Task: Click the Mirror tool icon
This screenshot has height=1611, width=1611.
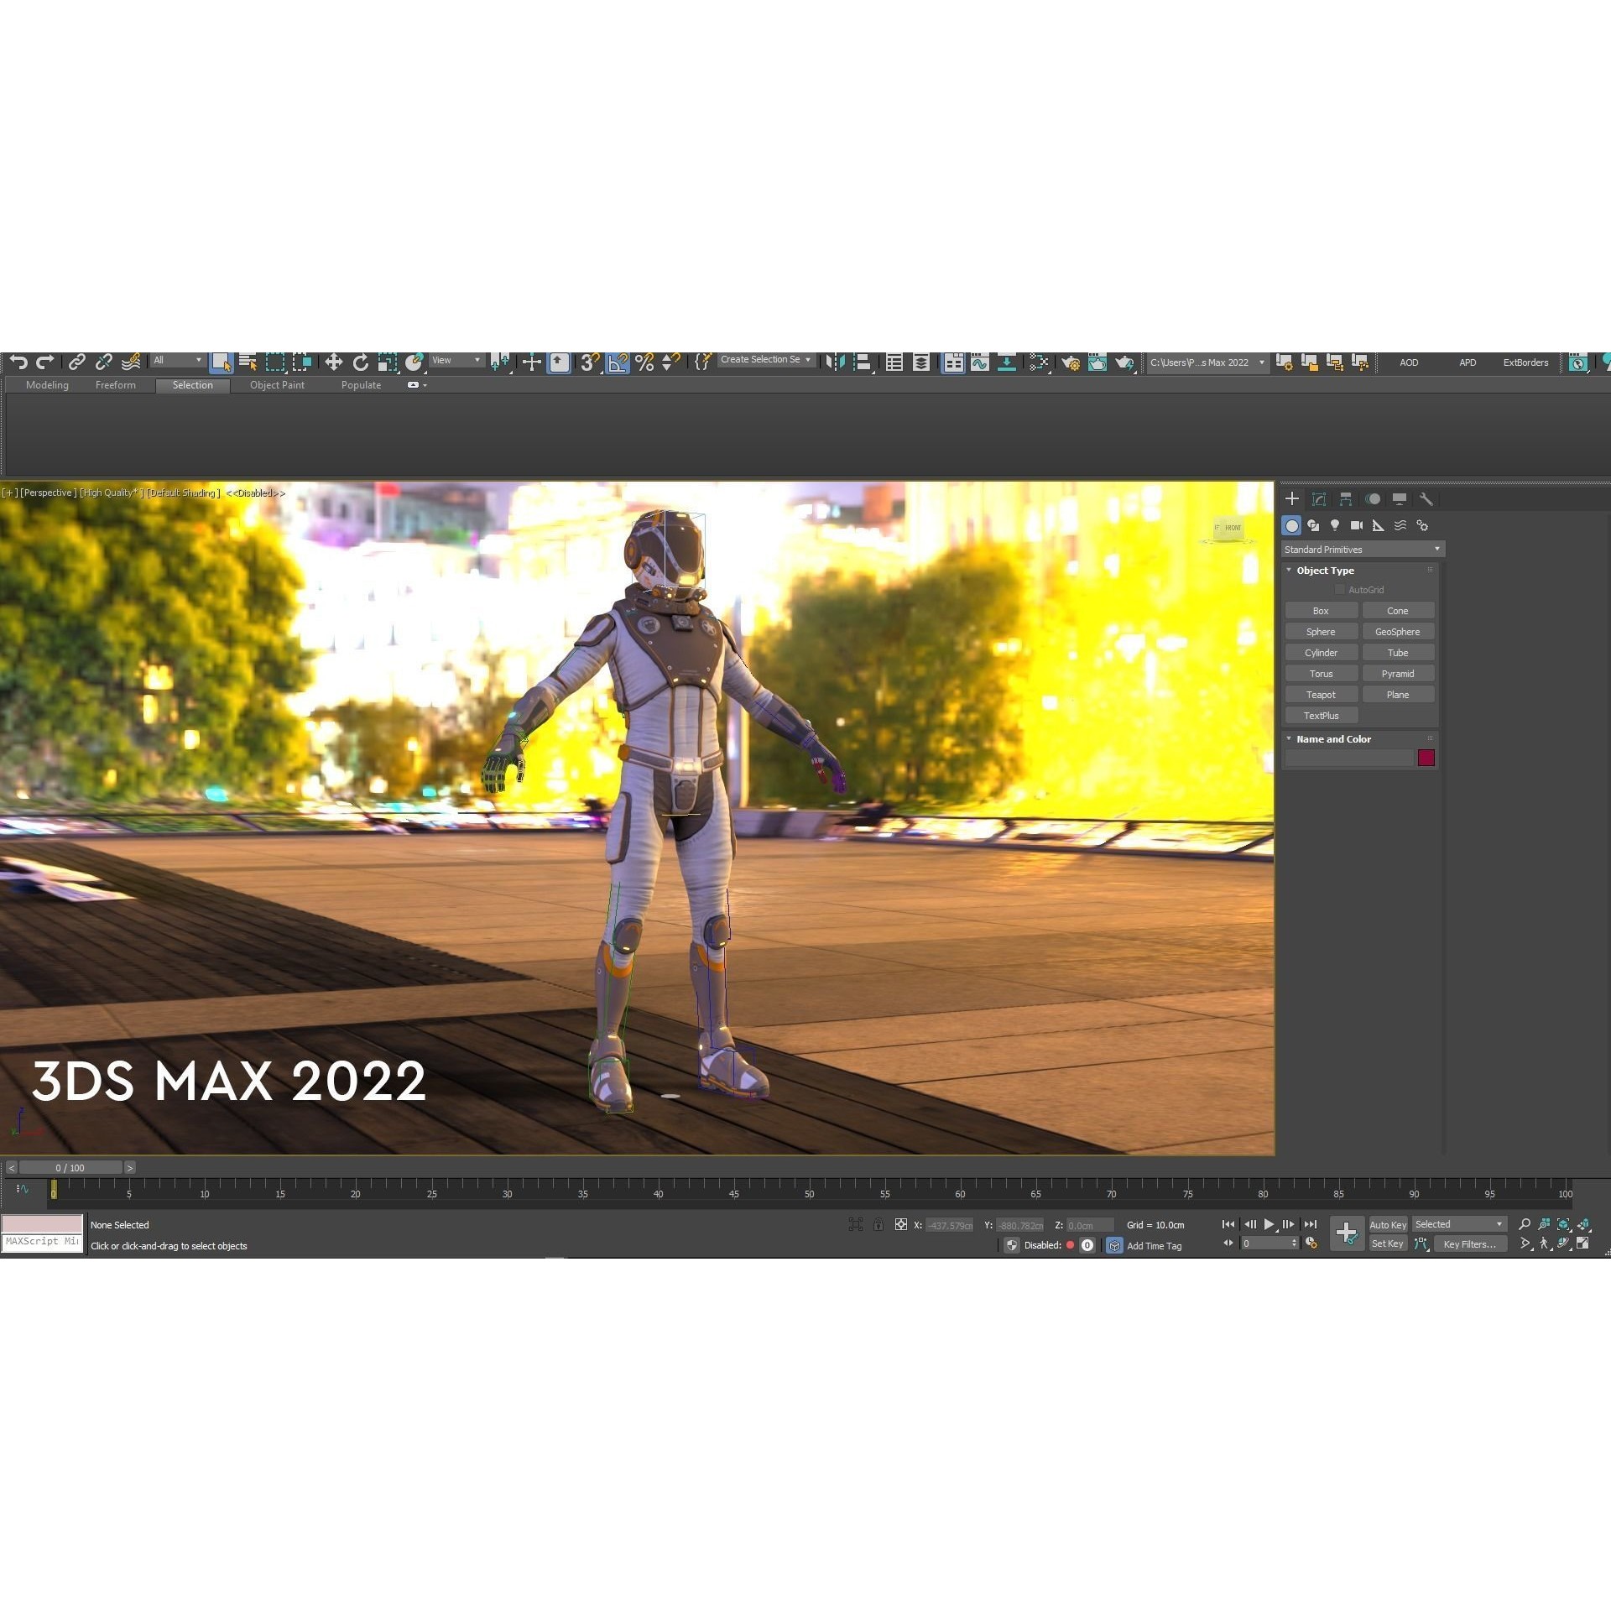Action: pyautogui.click(x=835, y=362)
